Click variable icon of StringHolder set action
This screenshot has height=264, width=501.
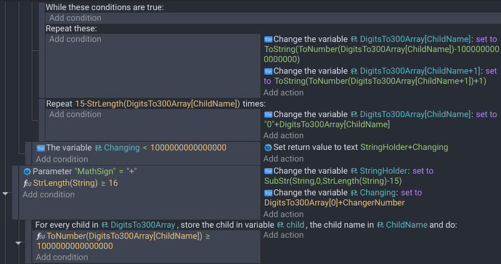click(x=268, y=171)
